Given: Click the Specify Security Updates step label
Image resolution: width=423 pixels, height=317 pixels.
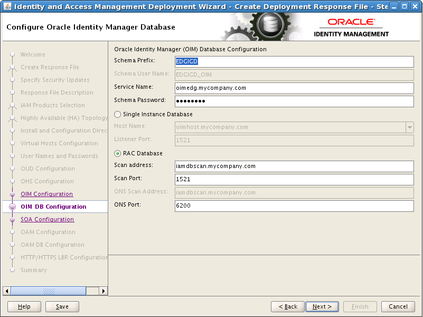Looking at the screenshot, I should point(55,80).
